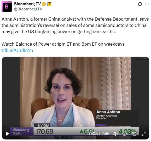Open the trib.al/QhJl8Zm link
Screen dimensions: 151x141
[x=17, y=50]
